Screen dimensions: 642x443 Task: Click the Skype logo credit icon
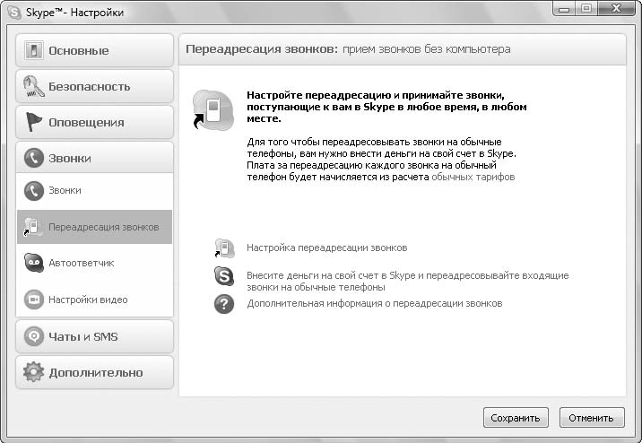[x=224, y=276]
